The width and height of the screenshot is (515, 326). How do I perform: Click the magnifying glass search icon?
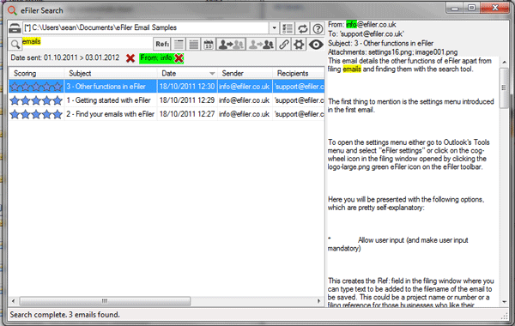15,44
